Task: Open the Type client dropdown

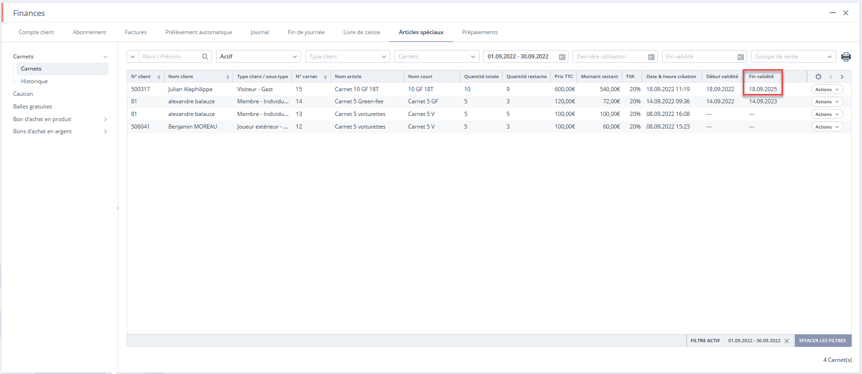Action: [x=348, y=57]
